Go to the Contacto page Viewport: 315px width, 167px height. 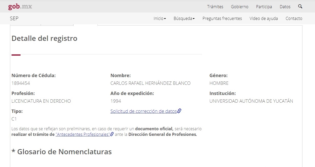point(294,18)
